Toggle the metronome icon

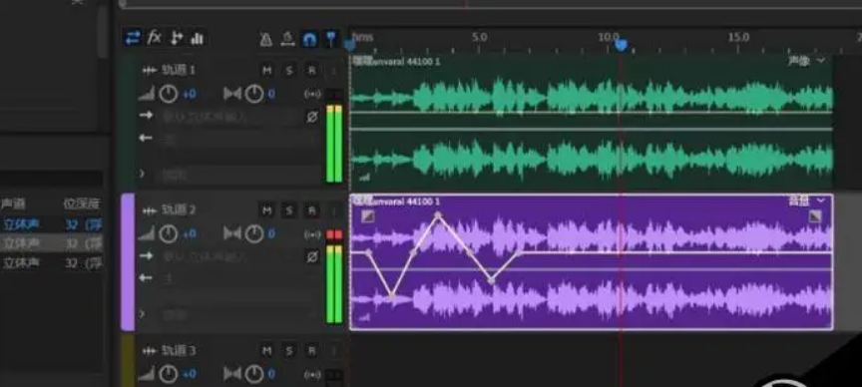pos(266,39)
